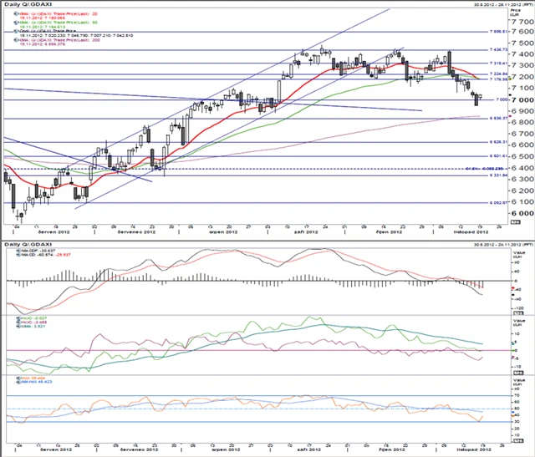This screenshot has height=457, width=535.
Task: Click the date range label above the indicator panel
Action: (502, 245)
